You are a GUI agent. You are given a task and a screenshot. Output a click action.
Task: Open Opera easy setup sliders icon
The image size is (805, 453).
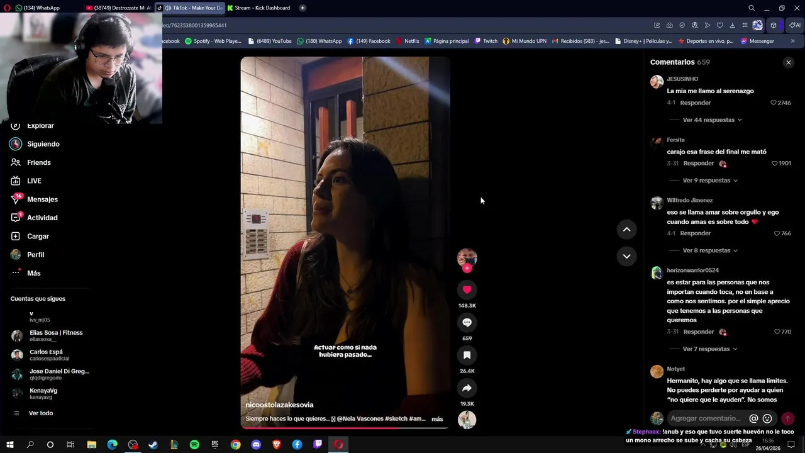pyautogui.click(x=745, y=25)
